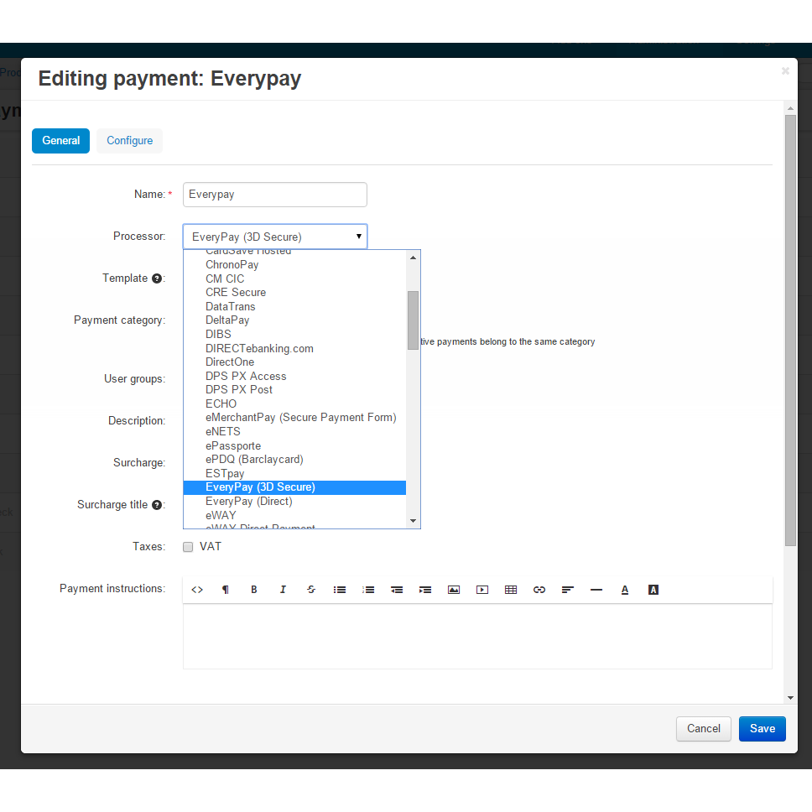Select DPS PX Access processor option
This screenshot has height=812, width=812.
coord(294,376)
